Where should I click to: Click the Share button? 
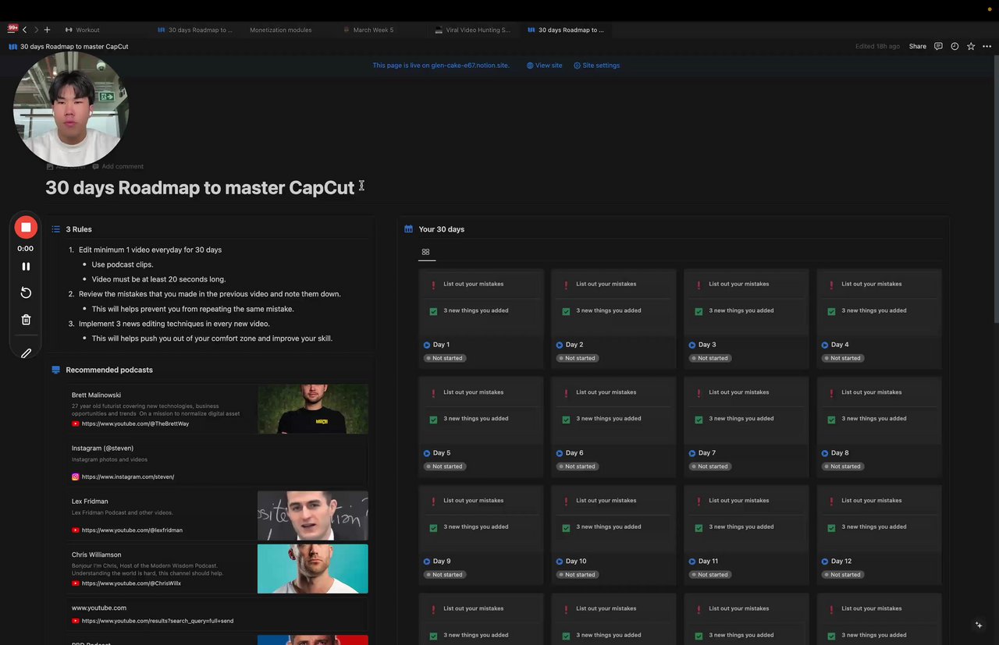point(918,46)
